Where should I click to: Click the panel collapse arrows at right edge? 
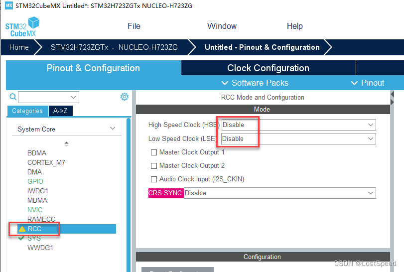(x=392, y=98)
